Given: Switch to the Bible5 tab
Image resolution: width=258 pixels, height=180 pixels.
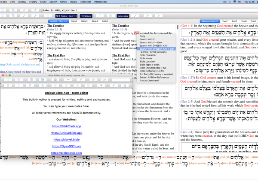Looking at the screenshot, I should pyautogui.click(x=105, y=21).
